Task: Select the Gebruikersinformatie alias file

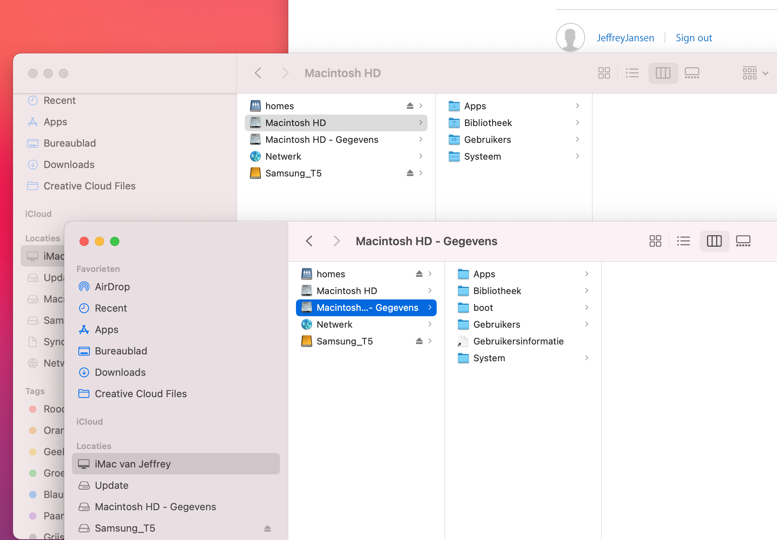Action: coord(518,341)
